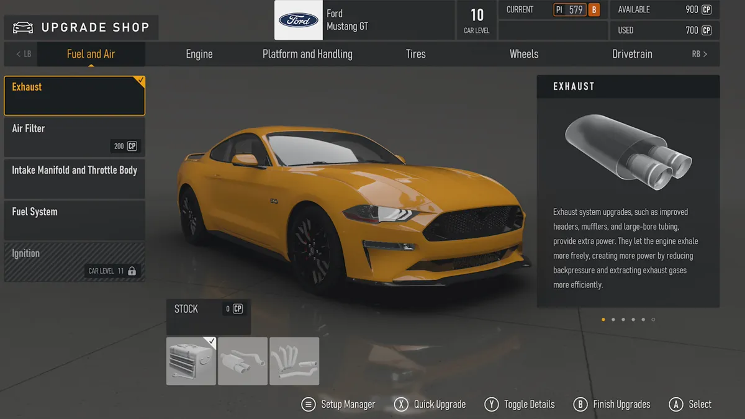
Task: Click the Toggle Details label
Action: [x=530, y=405]
